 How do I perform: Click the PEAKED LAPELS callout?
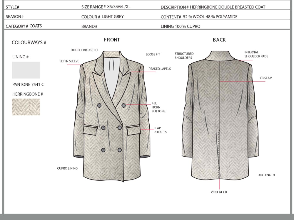[160, 69]
